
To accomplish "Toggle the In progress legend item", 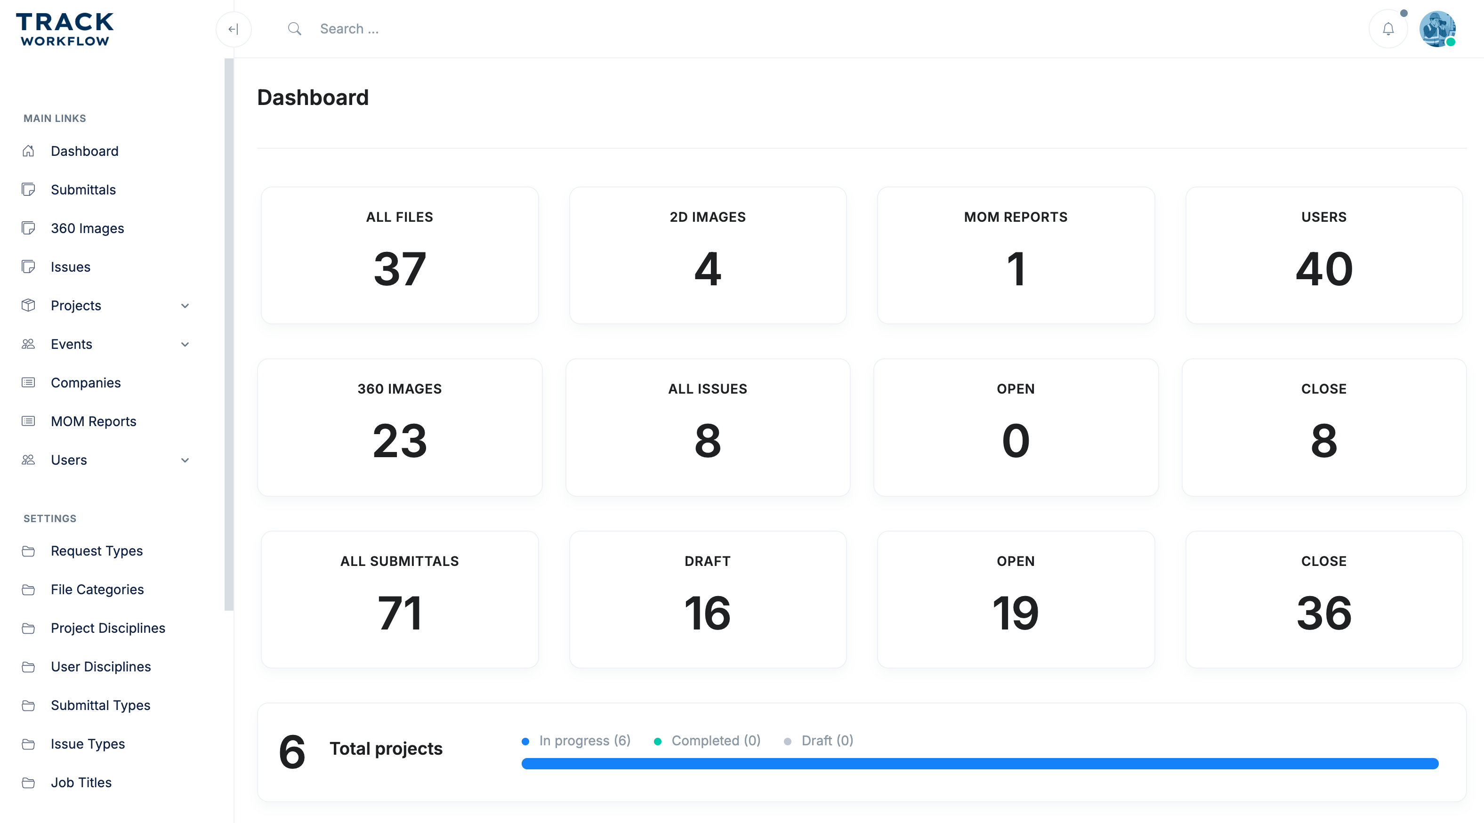I will click(x=576, y=741).
